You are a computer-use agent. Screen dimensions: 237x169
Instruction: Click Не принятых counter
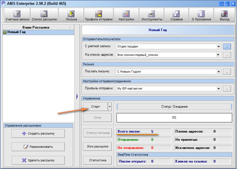(x=203, y=140)
